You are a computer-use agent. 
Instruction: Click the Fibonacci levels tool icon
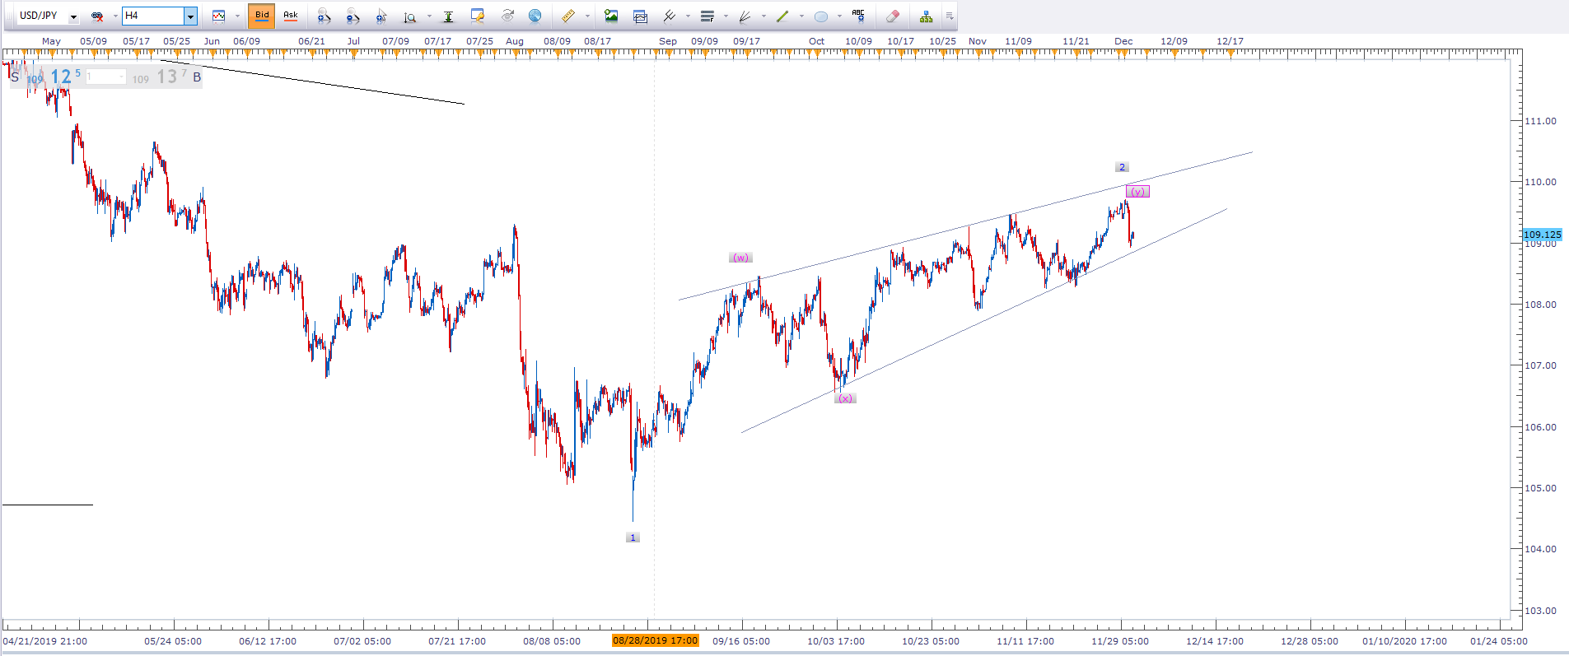pyautogui.click(x=707, y=16)
